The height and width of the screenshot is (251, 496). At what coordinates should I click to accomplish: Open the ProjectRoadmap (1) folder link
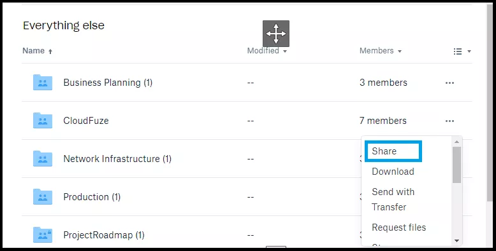pyautogui.click(x=104, y=235)
